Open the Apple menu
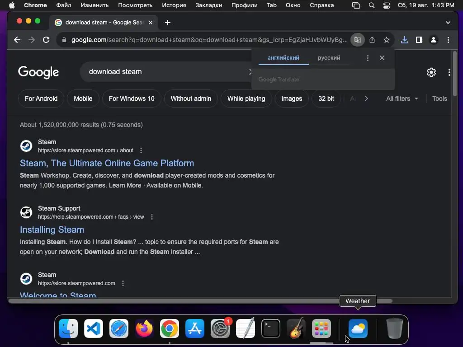Viewport: 463px width, 347px height. point(12,5)
